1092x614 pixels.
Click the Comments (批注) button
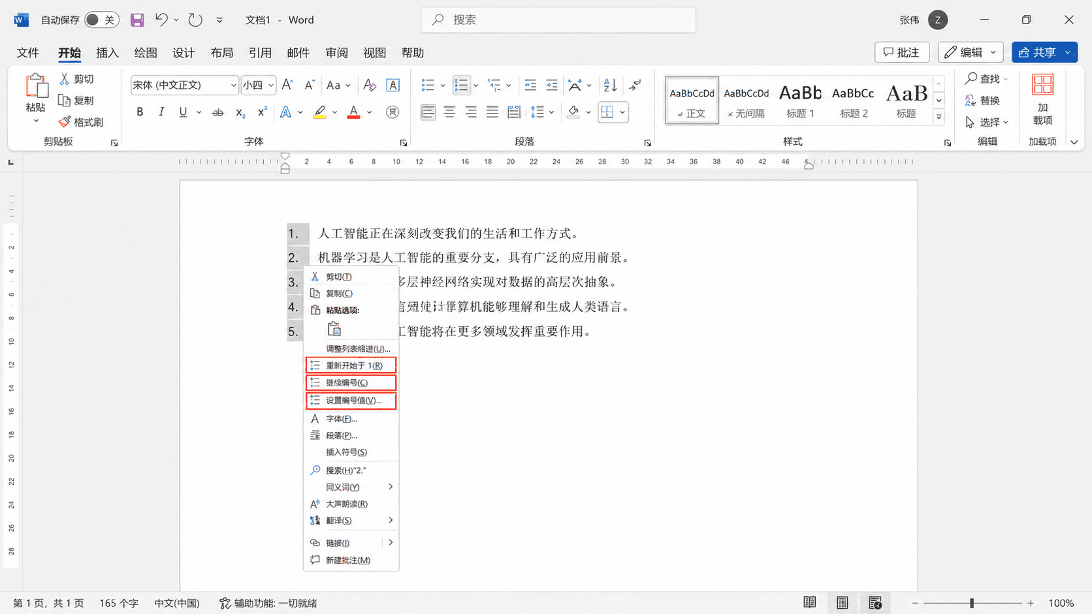pyautogui.click(x=902, y=52)
